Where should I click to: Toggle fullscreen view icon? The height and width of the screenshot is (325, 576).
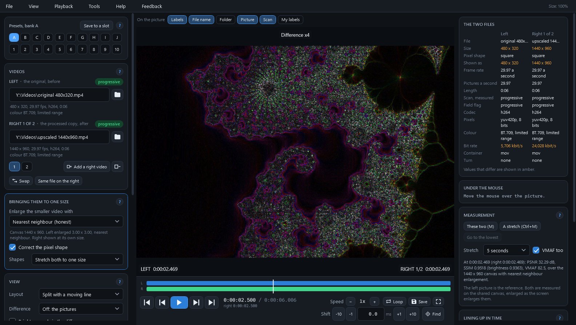[x=438, y=302]
